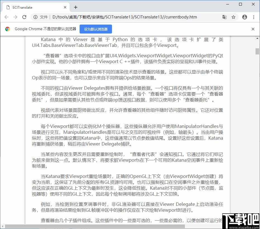Open the Chrome three-dot menu
Image resolution: width=260 pixels, height=229 pixels.
point(254,17)
